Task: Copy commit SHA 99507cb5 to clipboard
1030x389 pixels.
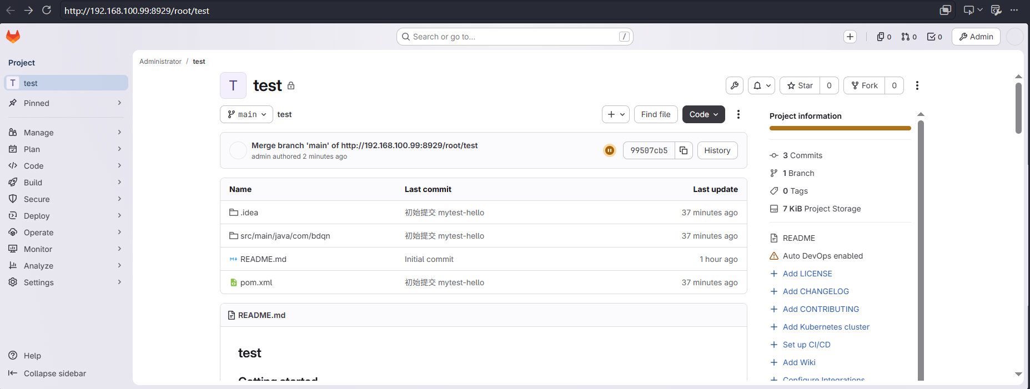Action: [684, 150]
